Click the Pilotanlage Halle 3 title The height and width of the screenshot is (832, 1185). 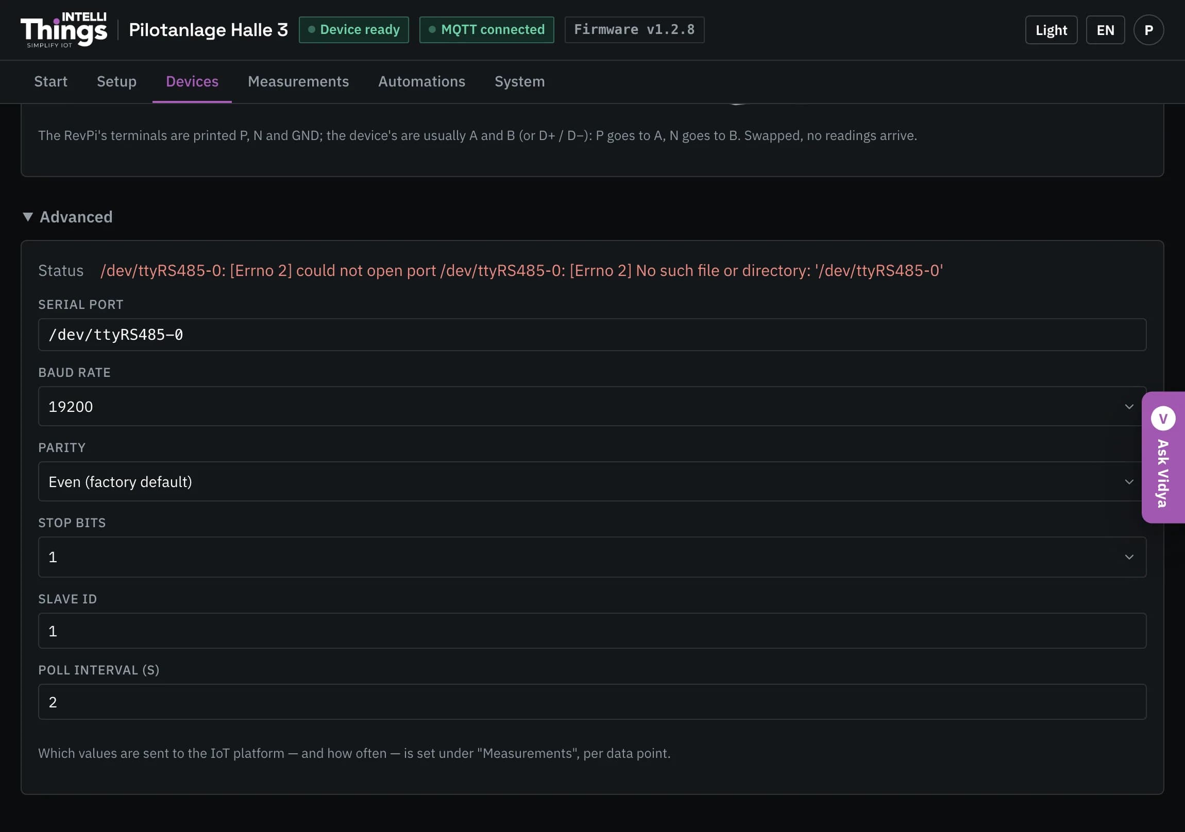coord(209,30)
